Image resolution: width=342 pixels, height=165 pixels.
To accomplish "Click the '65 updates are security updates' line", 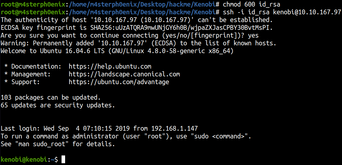I will [x=58, y=105].
